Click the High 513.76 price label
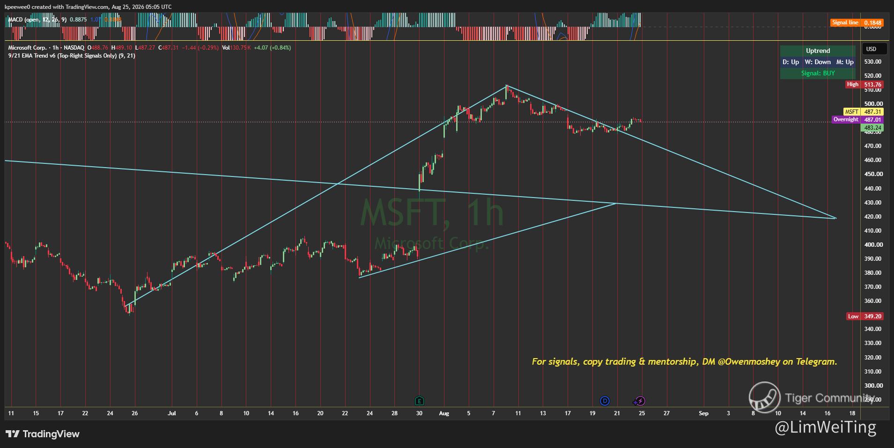Screen dimensions: 894x448 click(864, 85)
